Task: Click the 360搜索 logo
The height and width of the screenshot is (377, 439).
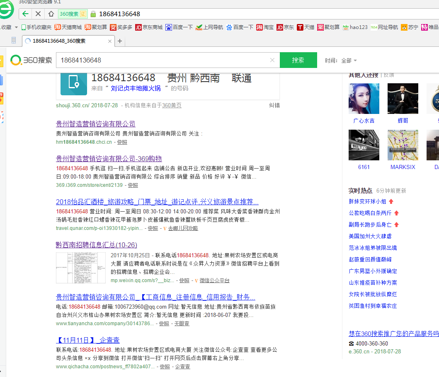Action: [x=32, y=60]
